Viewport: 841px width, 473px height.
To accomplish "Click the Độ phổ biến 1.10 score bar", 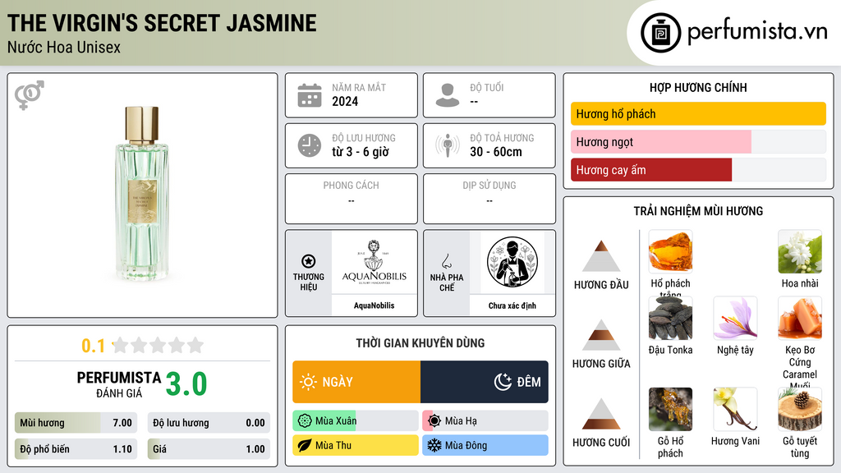I will pyautogui.click(x=76, y=449).
